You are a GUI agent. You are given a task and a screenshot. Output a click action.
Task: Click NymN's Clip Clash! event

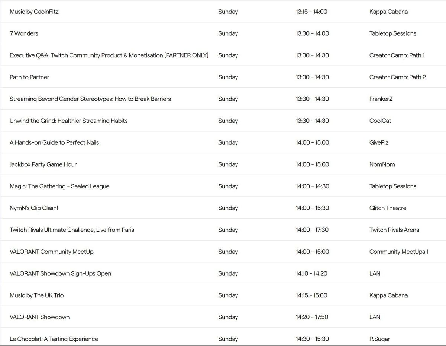[34, 208]
